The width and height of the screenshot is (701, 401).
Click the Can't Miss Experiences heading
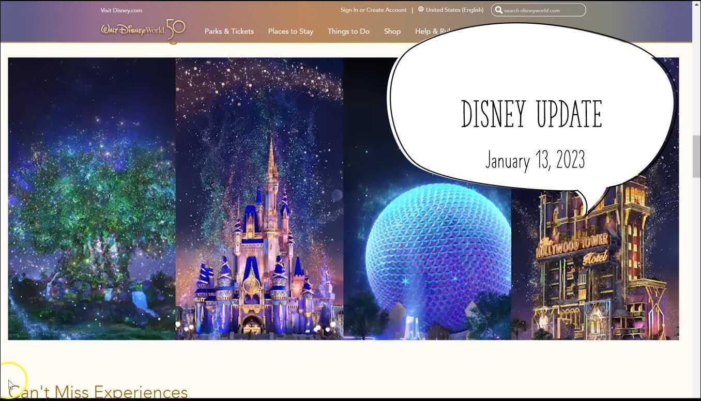point(98,391)
